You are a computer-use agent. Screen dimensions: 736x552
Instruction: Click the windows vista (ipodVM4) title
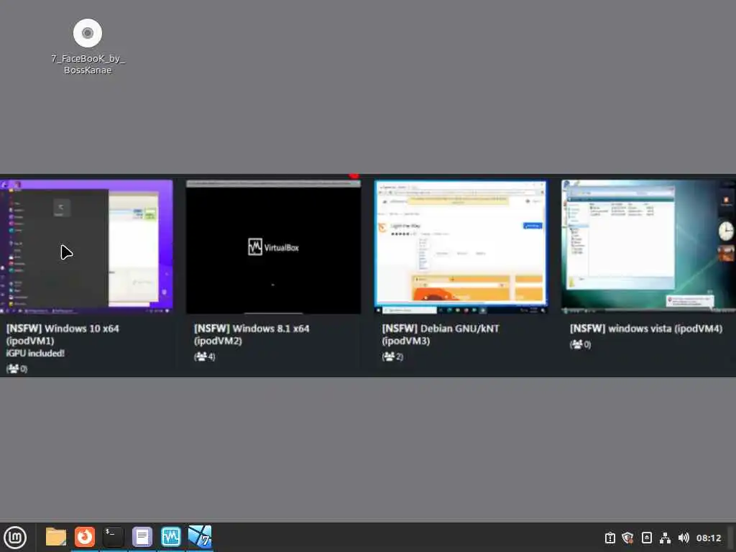(x=646, y=328)
